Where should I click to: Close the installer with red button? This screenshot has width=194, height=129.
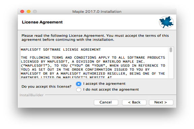point(22,11)
